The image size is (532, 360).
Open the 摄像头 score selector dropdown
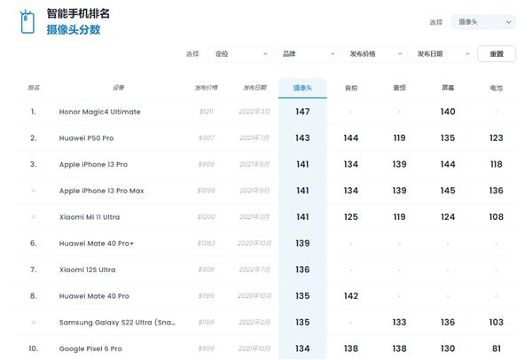[483, 22]
